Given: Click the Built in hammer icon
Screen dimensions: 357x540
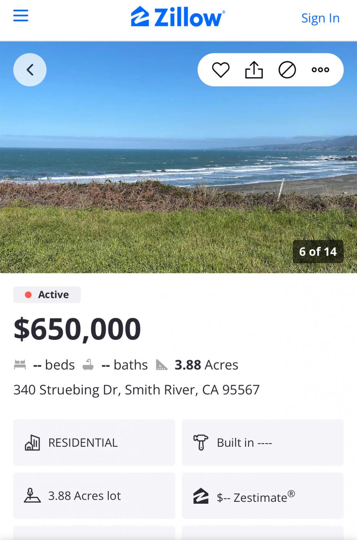Looking at the screenshot, I should pyautogui.click(x=200, y=442).
